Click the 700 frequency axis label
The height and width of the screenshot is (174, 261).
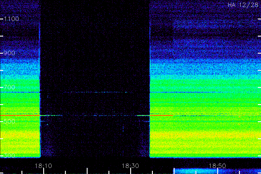9,87
